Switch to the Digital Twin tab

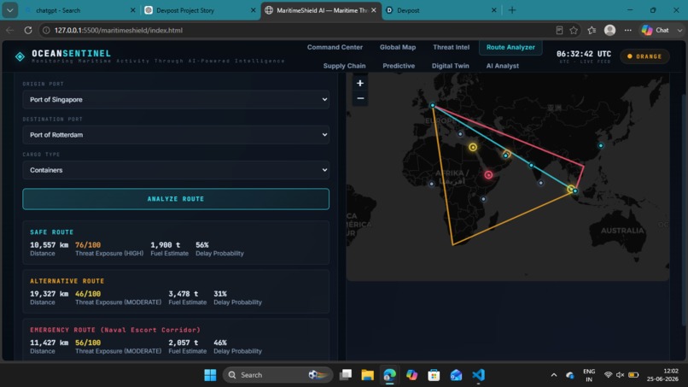coord(450,66)
